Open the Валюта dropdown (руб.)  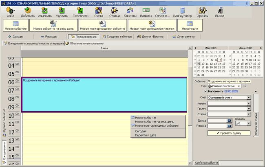pyautogui.click(x=249, y=123)
